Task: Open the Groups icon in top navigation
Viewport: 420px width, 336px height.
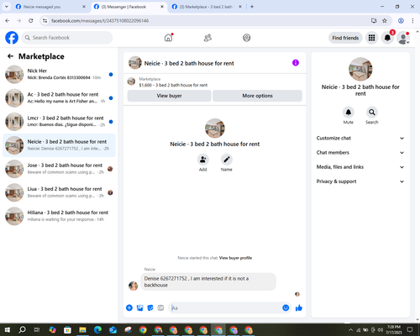Action: click(x=247, y=38)
